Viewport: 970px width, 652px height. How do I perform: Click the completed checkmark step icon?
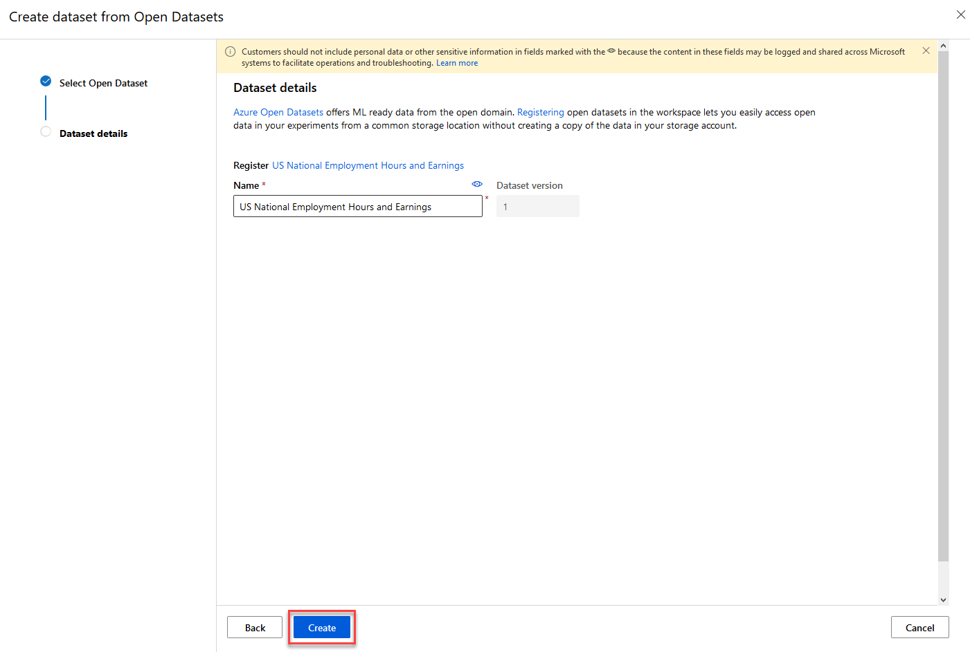coord(46,81)
